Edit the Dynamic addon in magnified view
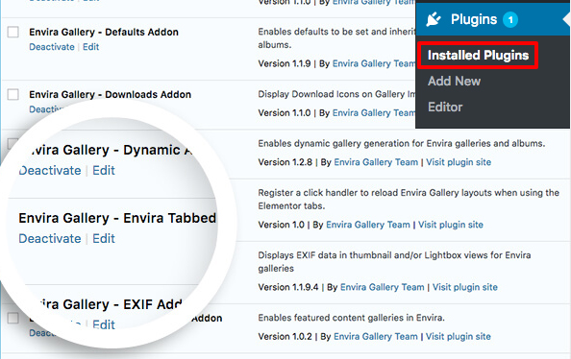 tap(104, 170)
